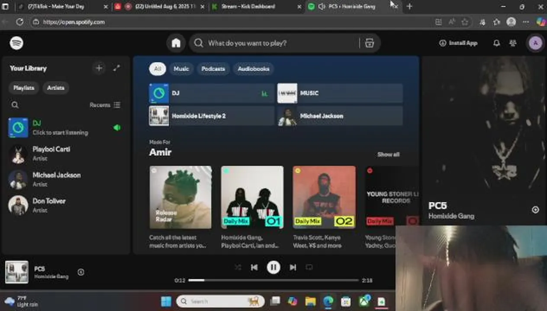The width and height of the screenshot is (547, 311).
Task: Open Task View on taskbar
Action: coord(275,301)
